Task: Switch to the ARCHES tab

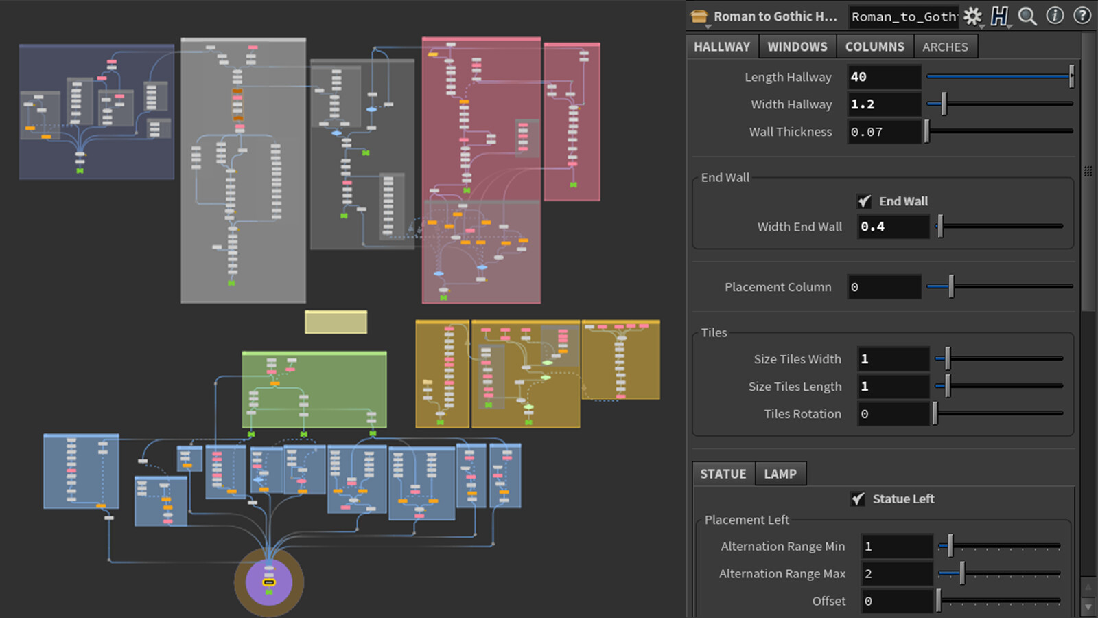Action: (x=945, y=47)
